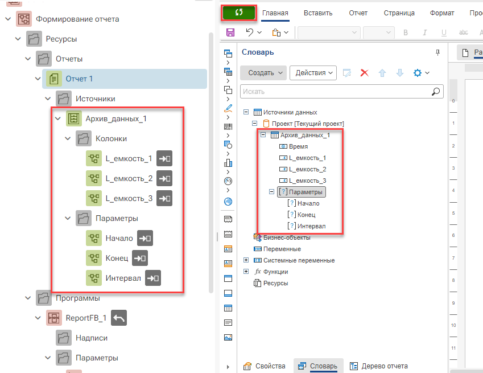Image resolution: width=483 pixels, height=373 pixels.
Task: Collapse Источники folder in project tree
Action: 48,99
